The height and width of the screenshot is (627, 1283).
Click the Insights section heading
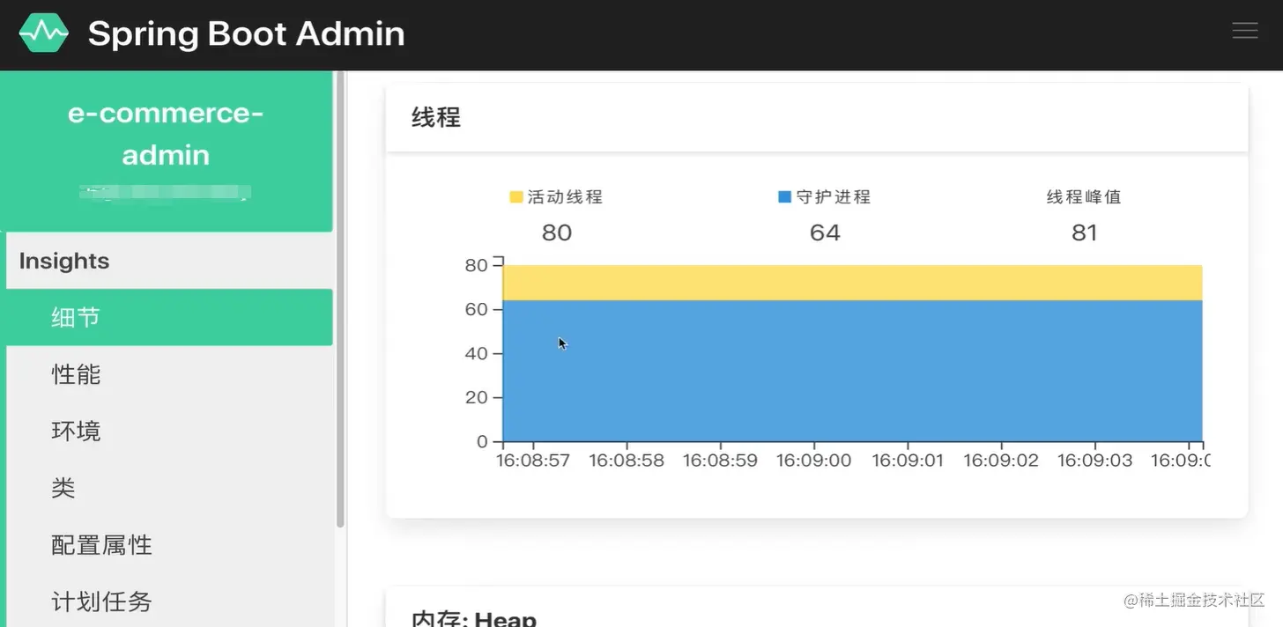(63, 261)
